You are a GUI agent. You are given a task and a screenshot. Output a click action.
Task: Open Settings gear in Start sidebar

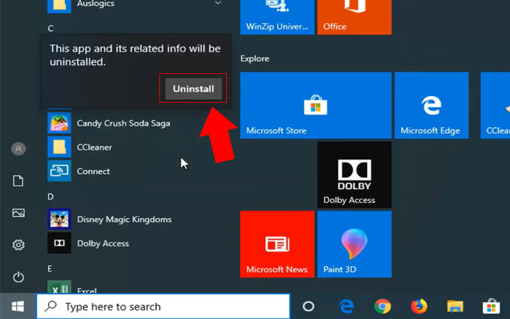pos(18,245)
